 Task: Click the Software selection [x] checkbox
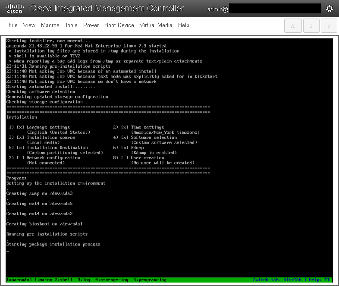click(x=125, y=138)
